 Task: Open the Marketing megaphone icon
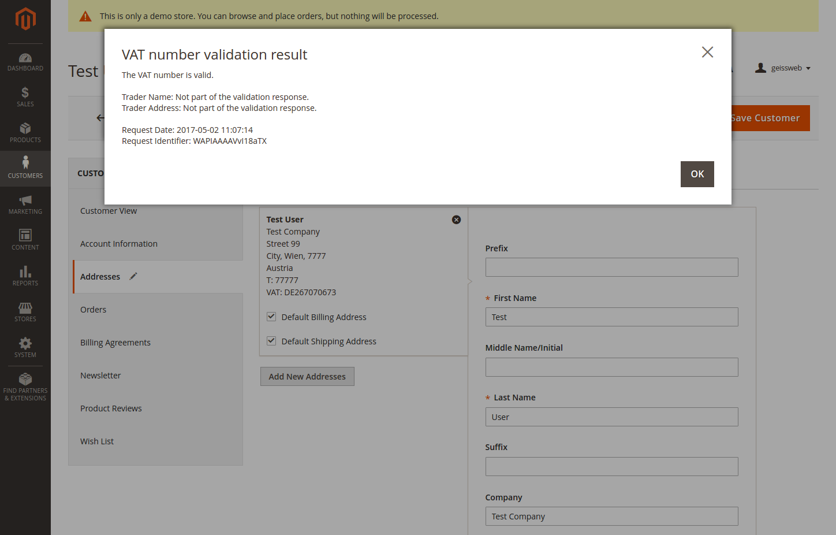(25, 200)
